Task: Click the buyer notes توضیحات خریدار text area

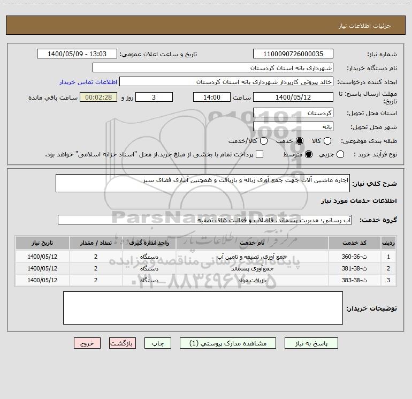Action: click(x=203, y=308)
